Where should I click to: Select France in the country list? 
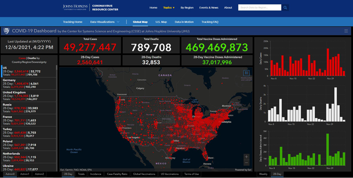coord(29,120)
